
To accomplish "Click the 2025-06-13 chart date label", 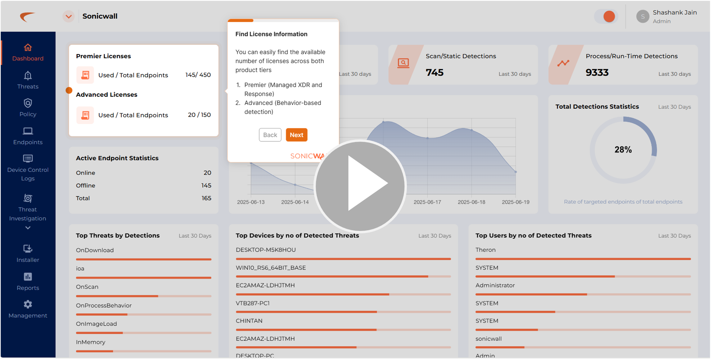I will pyautogui.click(x=251, y=202).
